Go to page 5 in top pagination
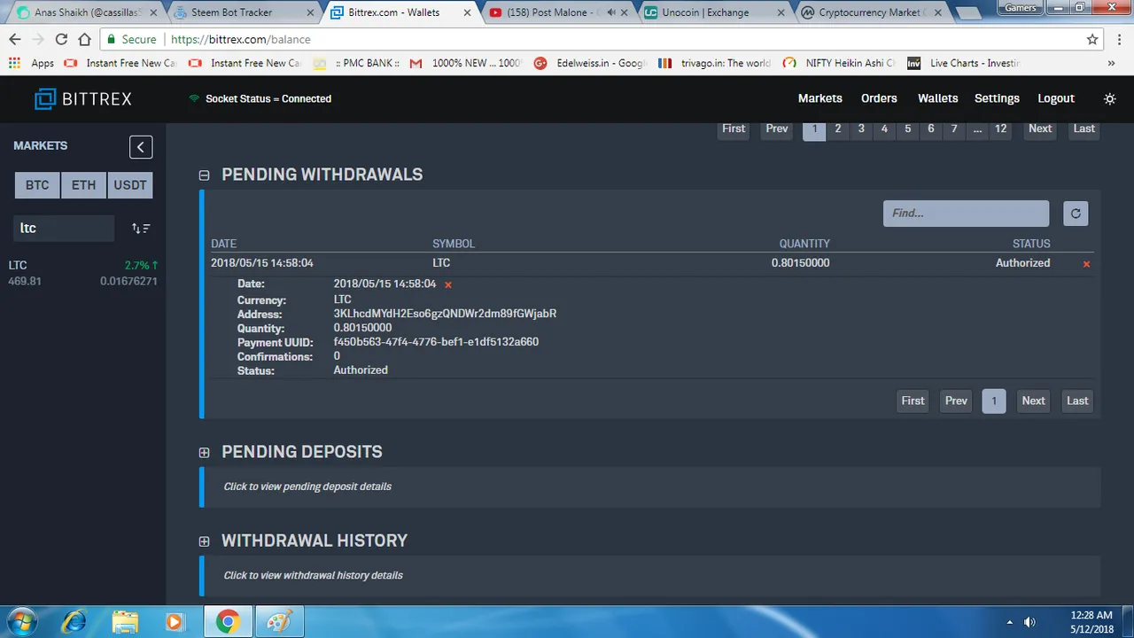 (907, 129)
